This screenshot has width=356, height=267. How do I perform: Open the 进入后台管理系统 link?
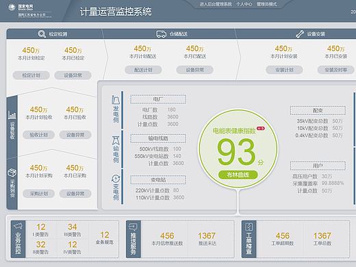[x=216, y=4]
